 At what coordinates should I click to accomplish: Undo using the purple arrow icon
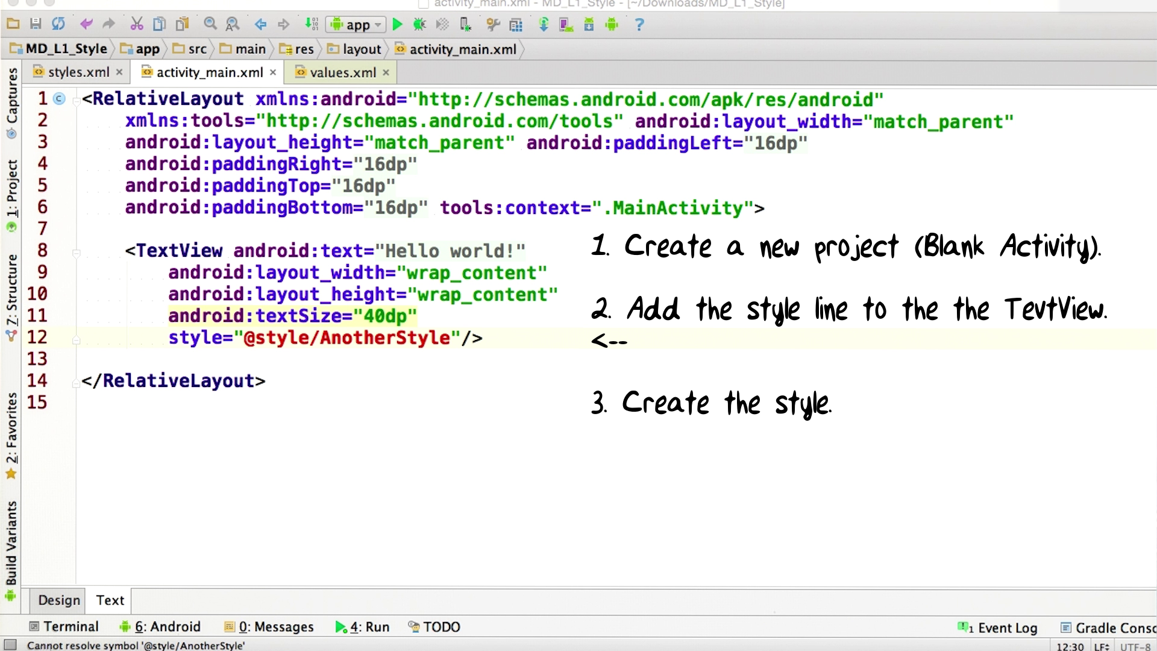point(86,24)
